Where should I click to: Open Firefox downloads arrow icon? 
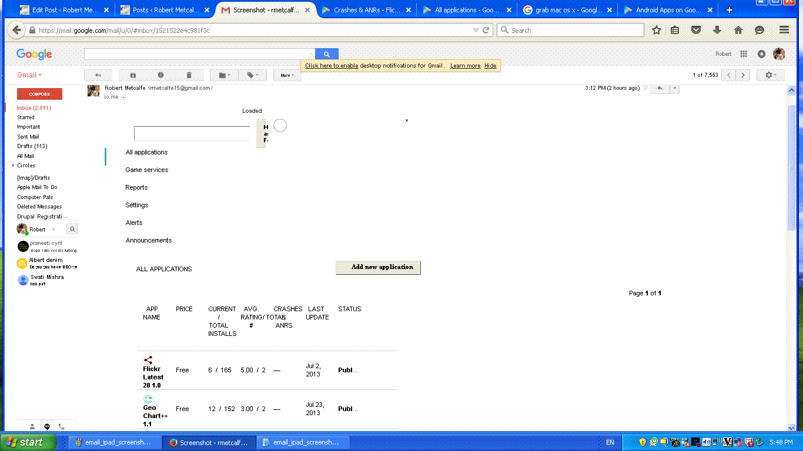[717, 30]
